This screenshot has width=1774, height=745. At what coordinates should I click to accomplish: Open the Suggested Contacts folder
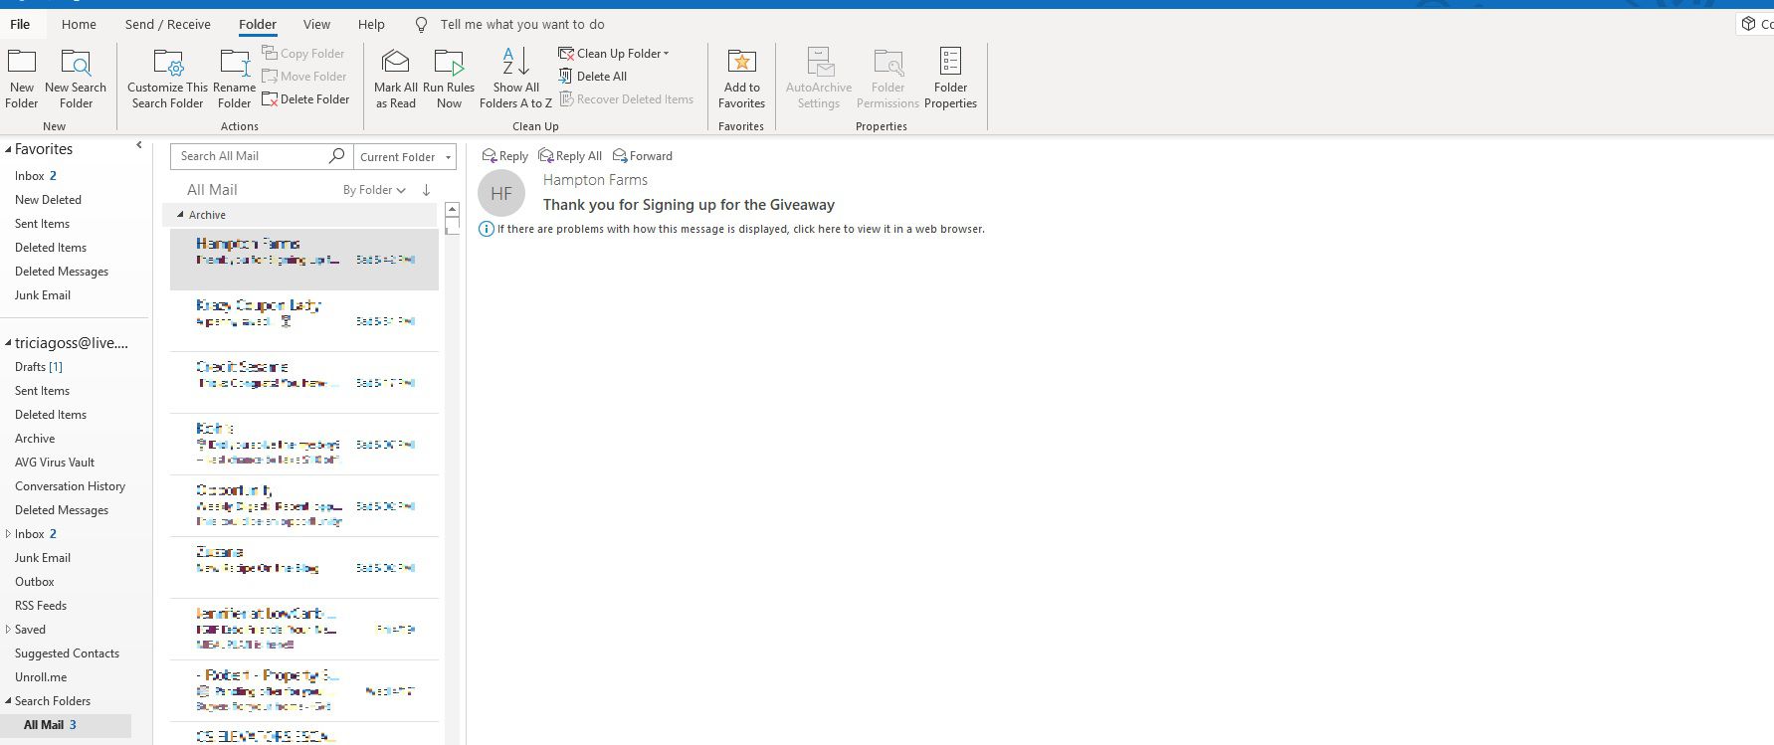point(67,653)
